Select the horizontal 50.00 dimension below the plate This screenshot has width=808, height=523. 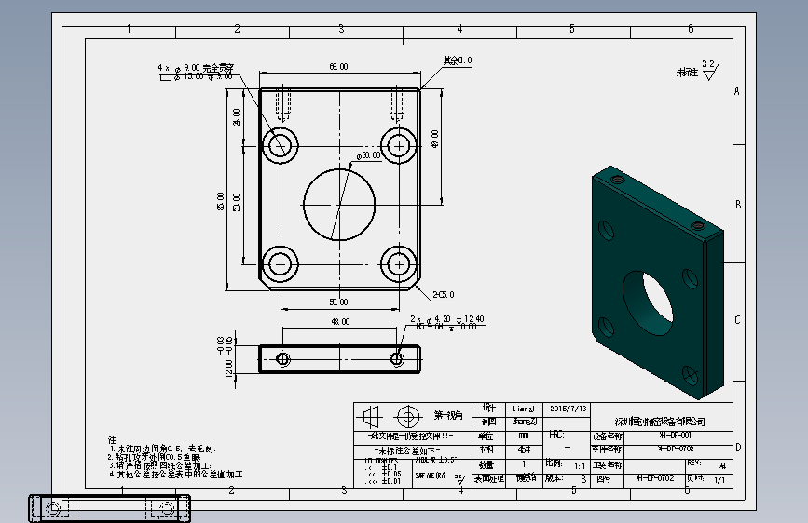338,302
